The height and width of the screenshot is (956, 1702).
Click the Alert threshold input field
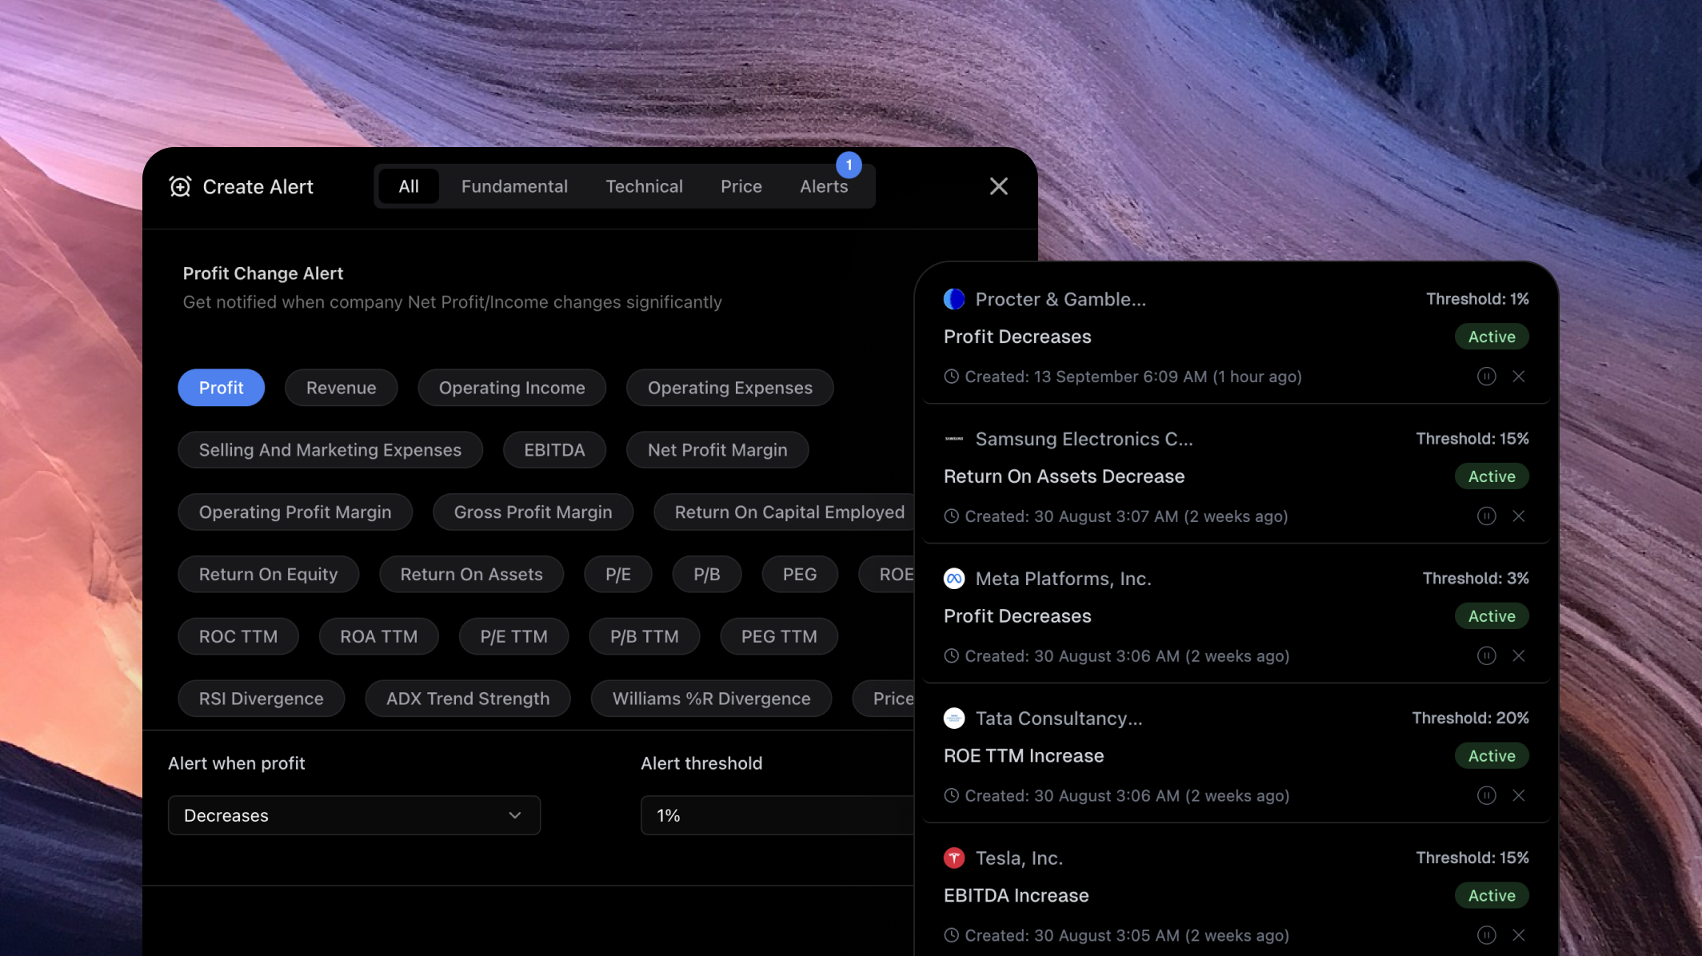point(777,815)
